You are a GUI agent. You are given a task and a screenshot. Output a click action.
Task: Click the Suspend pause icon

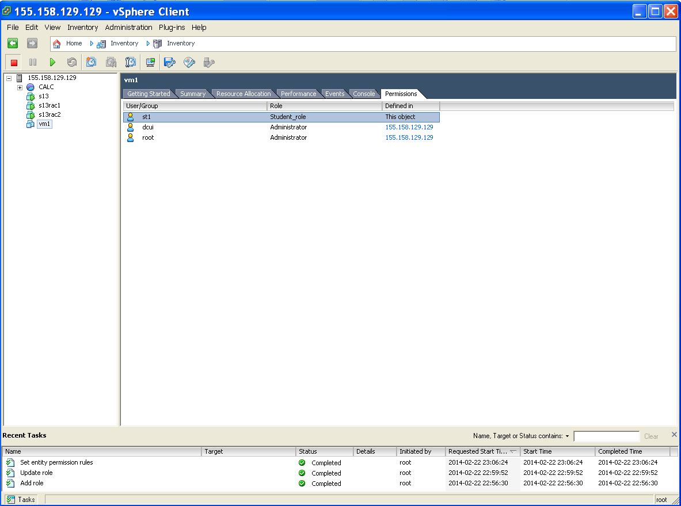(x=33, y=63)
